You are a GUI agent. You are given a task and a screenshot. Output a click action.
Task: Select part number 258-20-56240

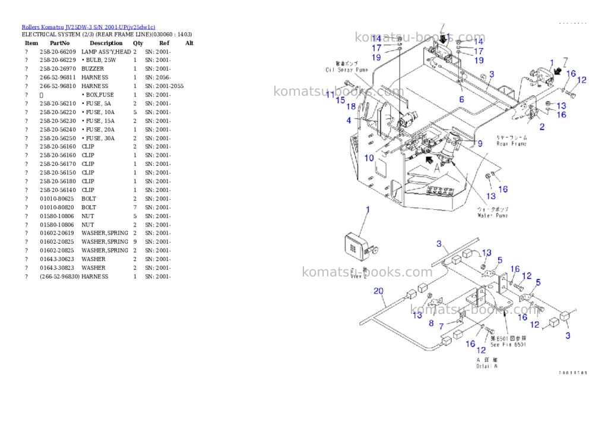58,130
